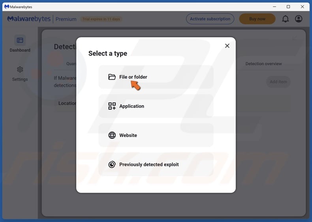Close the Select a type dialog

click(x=227, y=46)
